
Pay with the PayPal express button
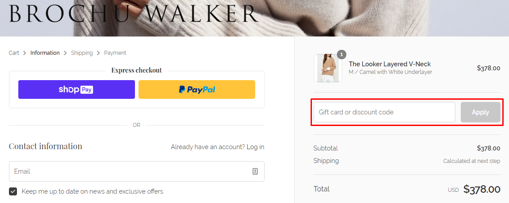point(197,89)
